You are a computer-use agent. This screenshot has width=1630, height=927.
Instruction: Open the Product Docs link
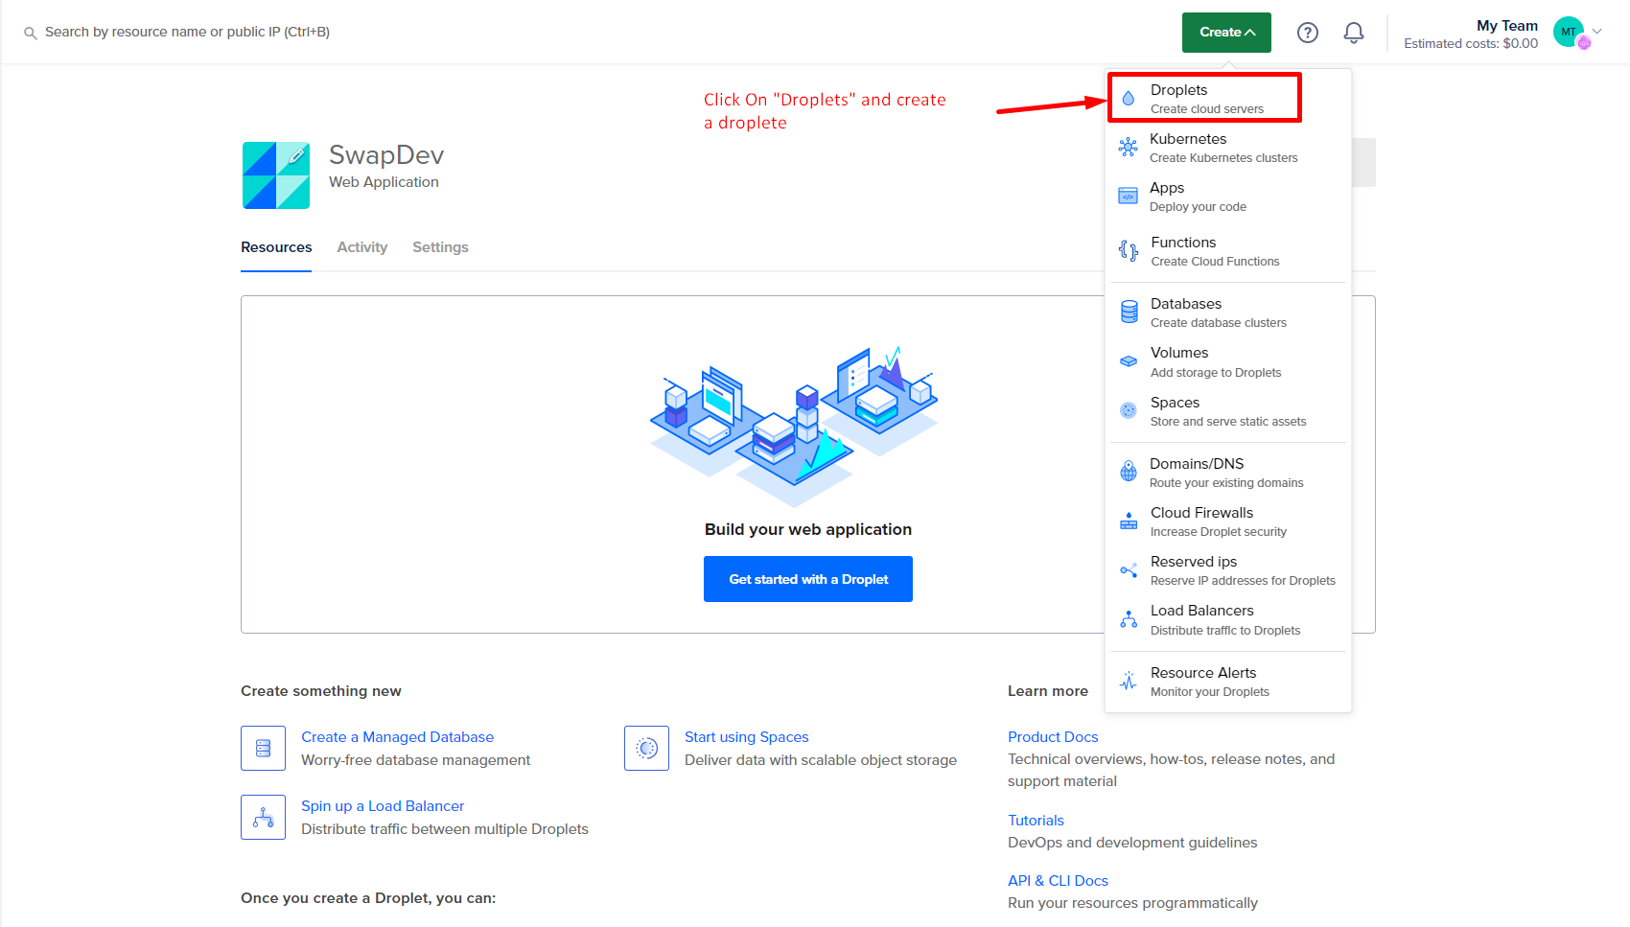click(x=1052, y=736)
